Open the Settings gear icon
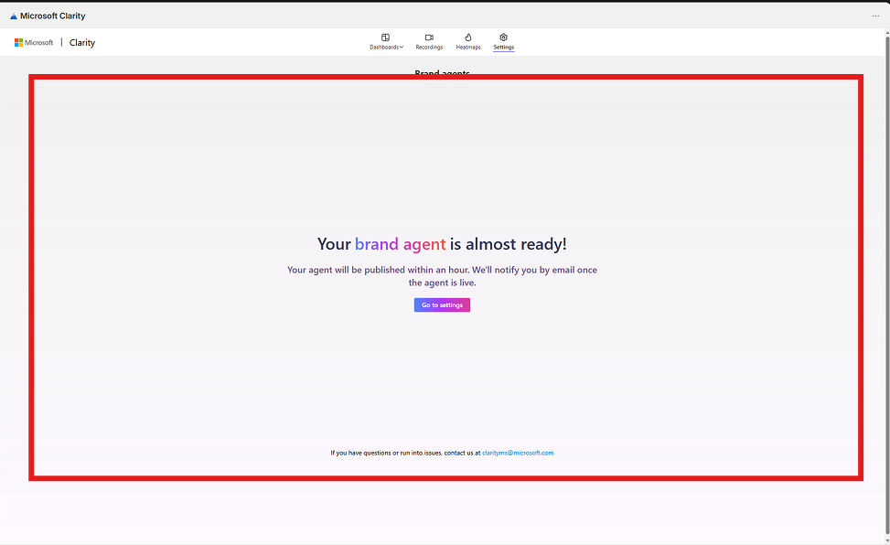Screen dimensions: 890x545 tap(503, 37)
